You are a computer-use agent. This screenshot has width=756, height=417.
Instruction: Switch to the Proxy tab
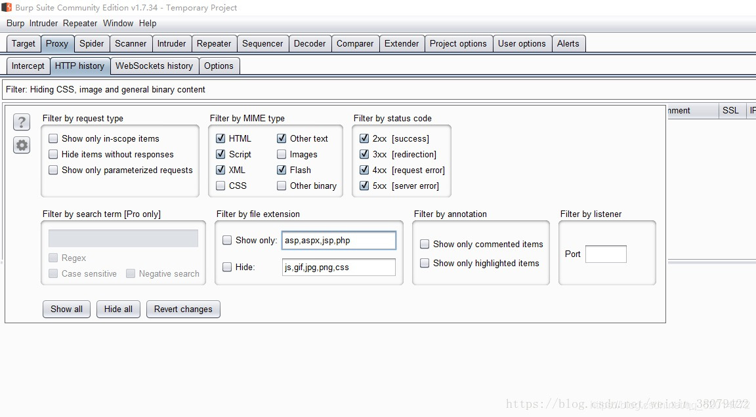tap(57, 44)
